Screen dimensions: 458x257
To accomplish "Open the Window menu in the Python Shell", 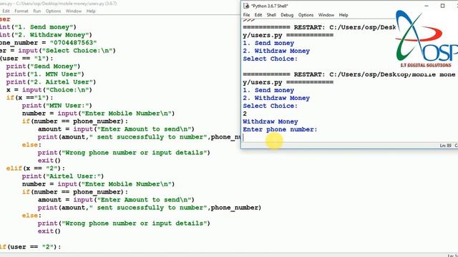I will point(326,15).
